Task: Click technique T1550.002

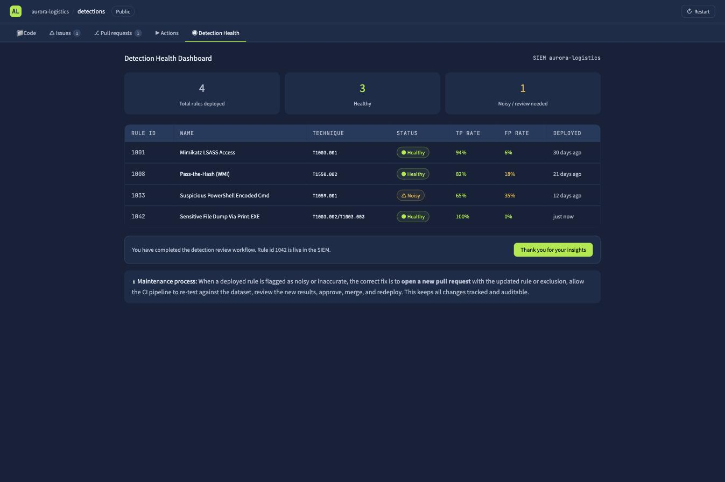Action: click(x=325, y=174)
